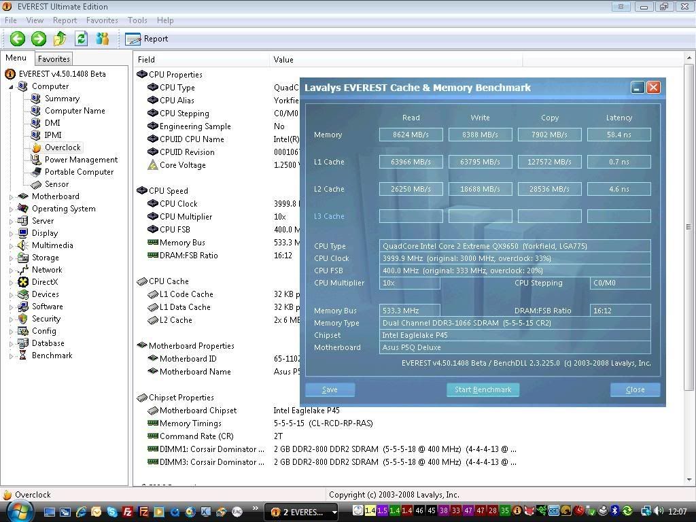Select the Summary icon in the tree
The width and height of the screenshot is (696, 522).
point(36,99)
